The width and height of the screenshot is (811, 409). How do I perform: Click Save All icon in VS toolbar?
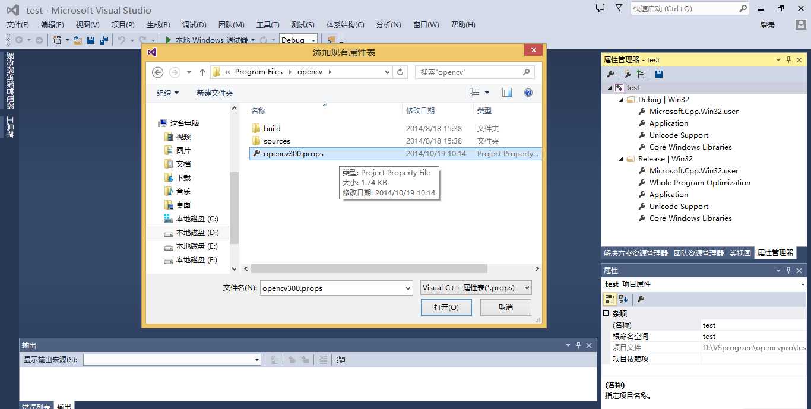pos(104,40)
